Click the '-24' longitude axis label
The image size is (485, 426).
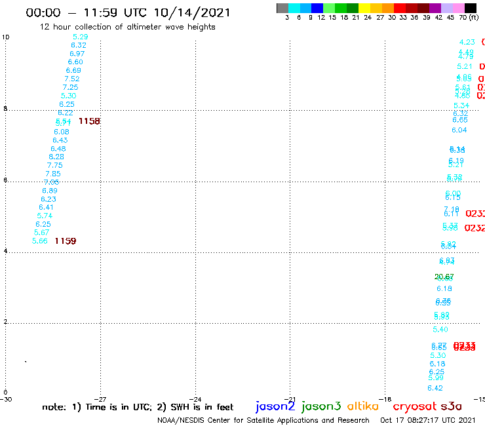195,399
